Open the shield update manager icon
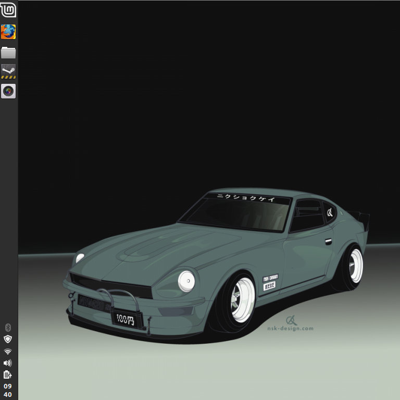The height and width of the screenshot is (400, 400). coord(8,339)
